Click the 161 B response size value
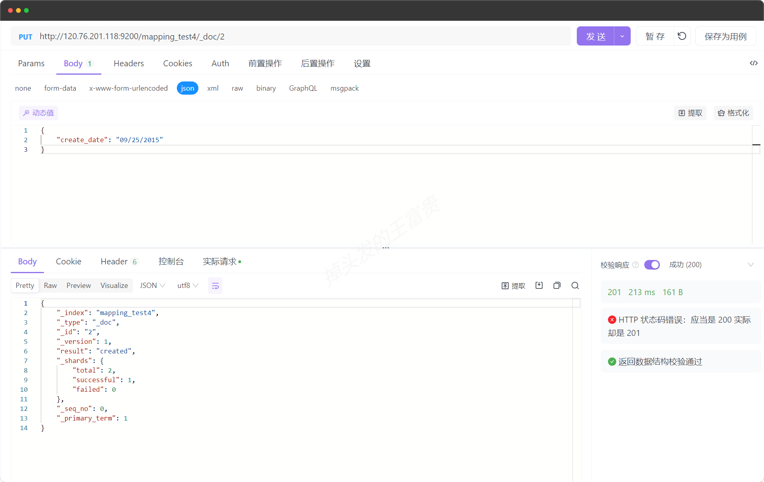 [673, 292]
